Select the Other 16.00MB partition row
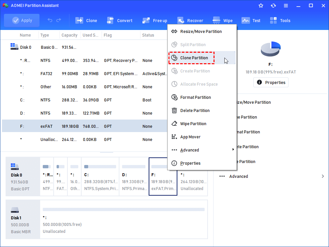The height and width of the screenshot is (247, 329). click(x=85, y=87)
